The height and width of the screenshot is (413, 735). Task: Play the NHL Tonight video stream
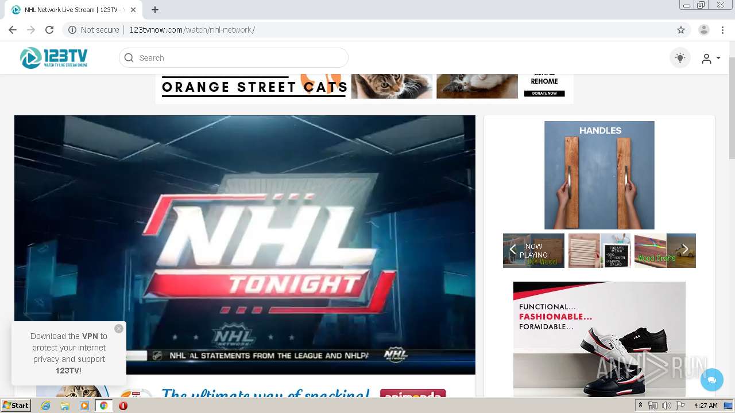click(x=245, y=245)
